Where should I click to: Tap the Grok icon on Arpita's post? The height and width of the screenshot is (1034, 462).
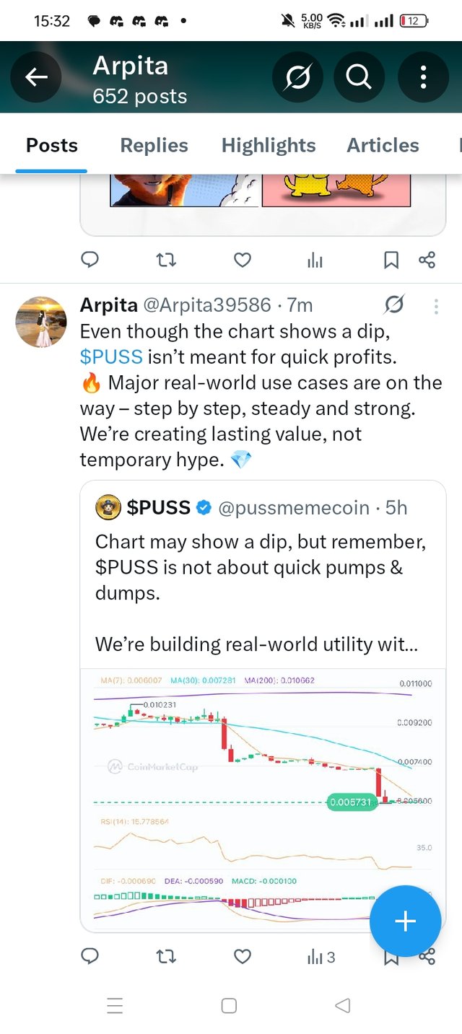pos(395,305)
